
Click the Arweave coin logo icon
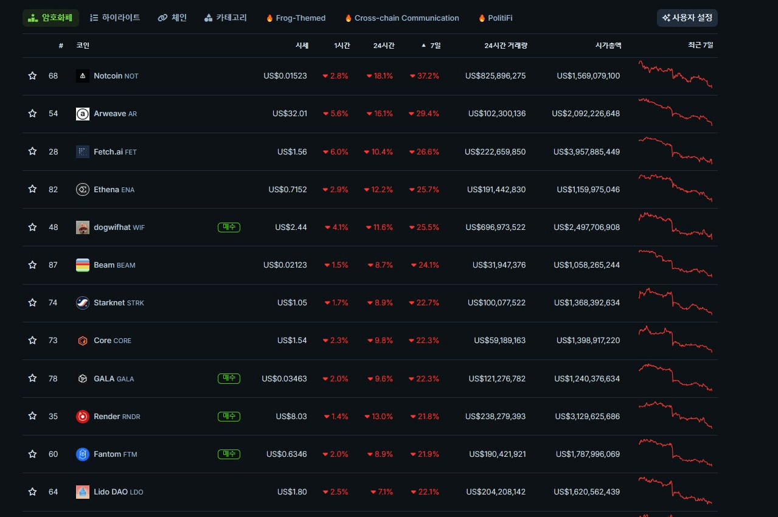pos(83,114)
